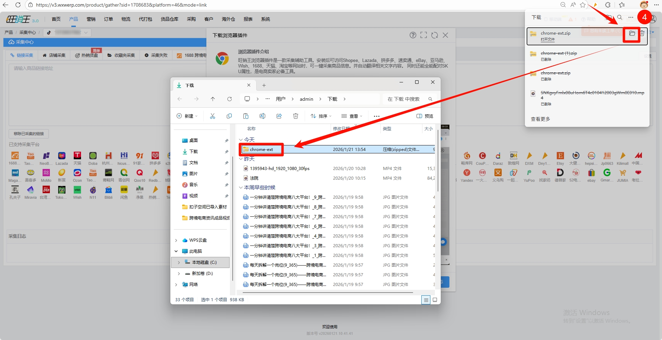The height and width of the screenshot is (340, 662).
Task: Show chrome-ext.zip in folder from downloads panel
Action: [x=632, y=34]
